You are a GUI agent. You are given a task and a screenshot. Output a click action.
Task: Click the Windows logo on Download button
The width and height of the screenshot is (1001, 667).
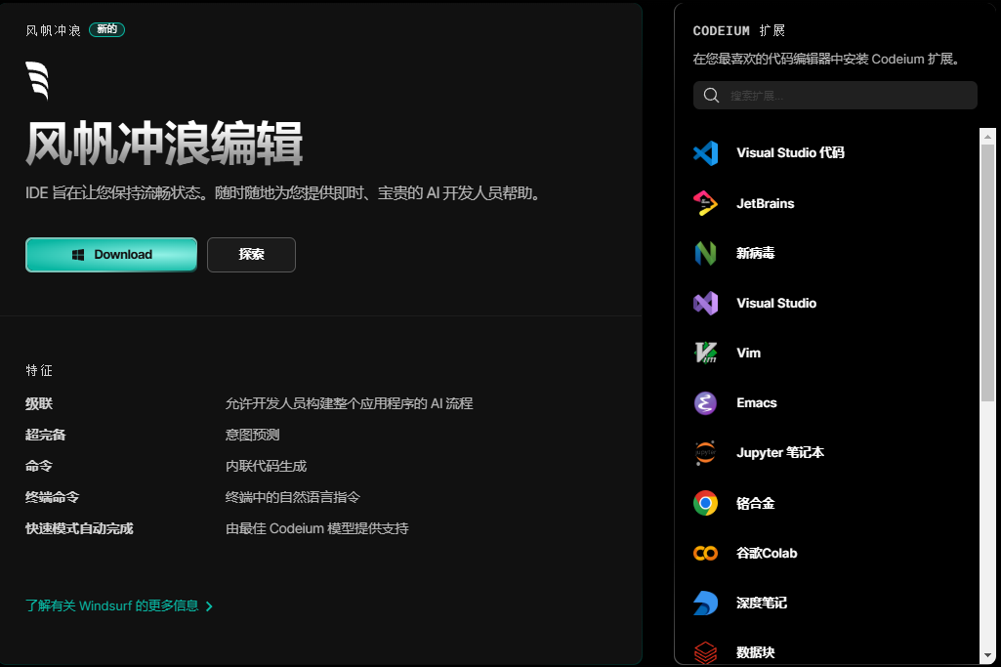point(78,255)
